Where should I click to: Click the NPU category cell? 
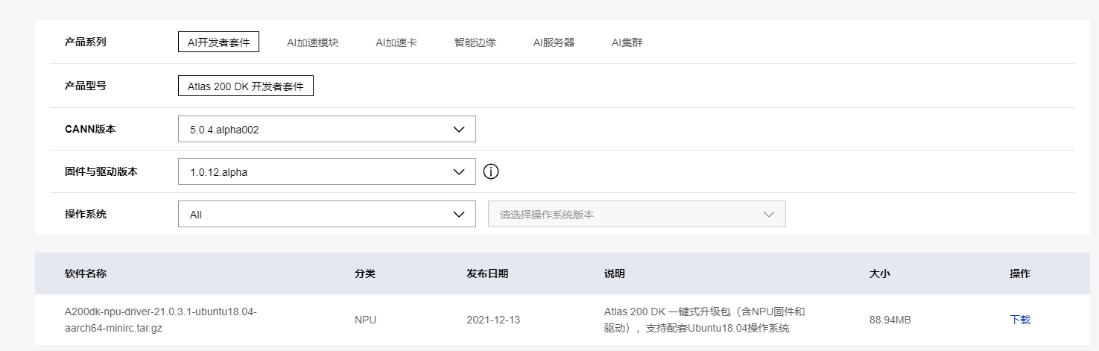coord(365,320)
